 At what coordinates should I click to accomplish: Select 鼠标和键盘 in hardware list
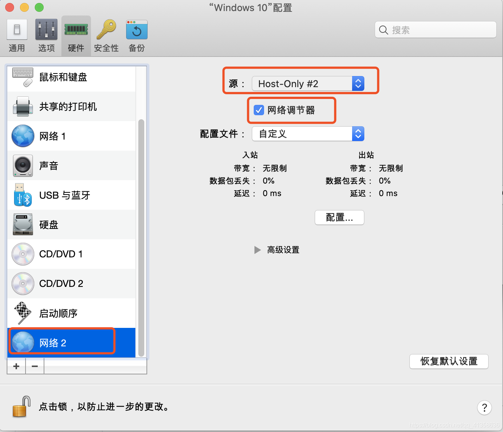[63, 77]
